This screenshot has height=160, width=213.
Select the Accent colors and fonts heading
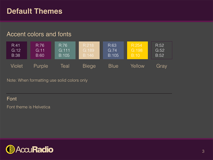coord(39,34)
